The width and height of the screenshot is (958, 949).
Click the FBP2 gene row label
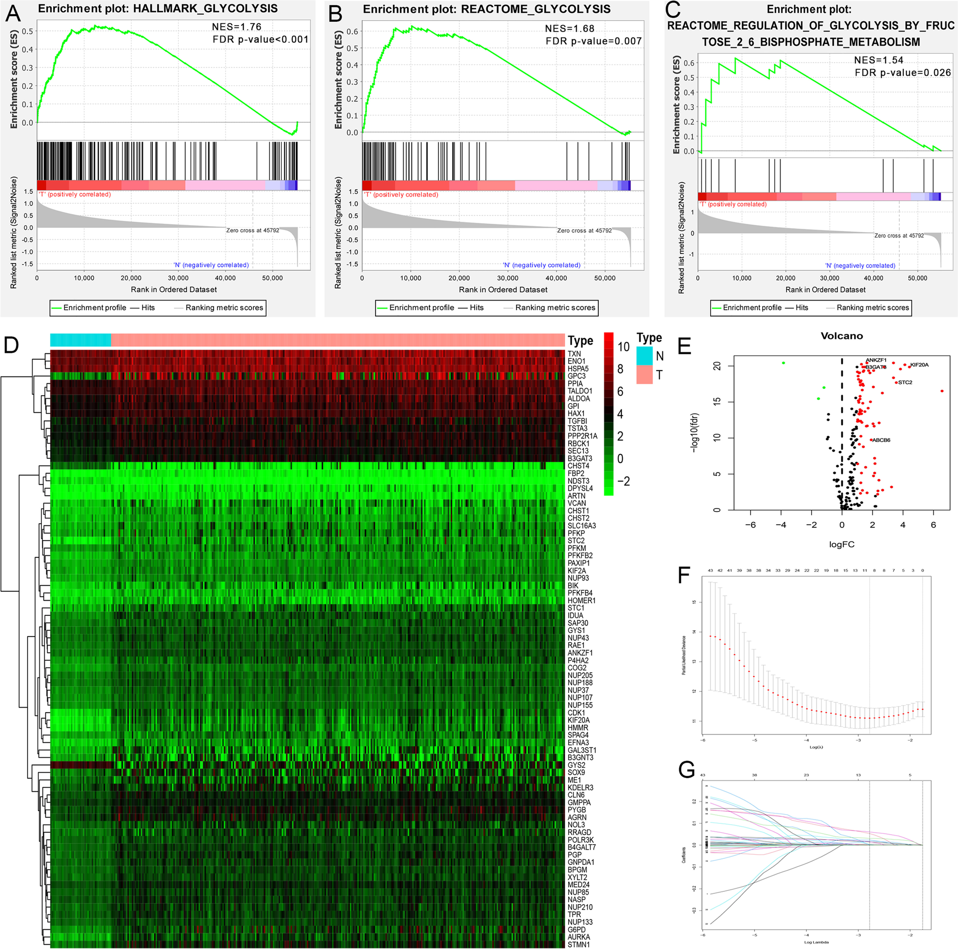pyautogui.click(x=576, y=474)
